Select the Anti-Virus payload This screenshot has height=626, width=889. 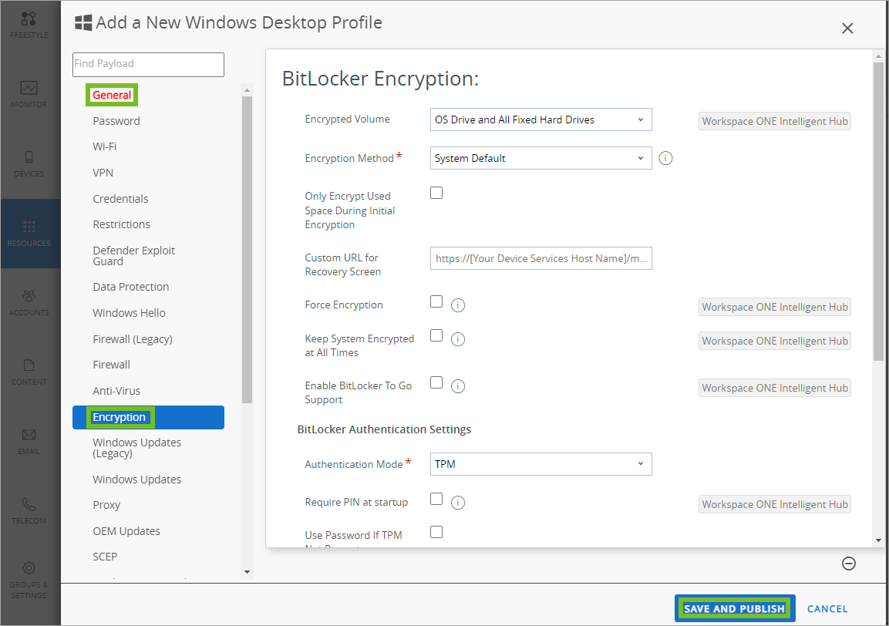(116, 391)
